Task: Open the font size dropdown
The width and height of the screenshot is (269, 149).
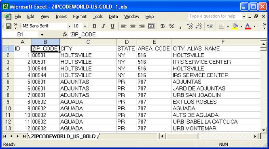Action: coord(85,26)
